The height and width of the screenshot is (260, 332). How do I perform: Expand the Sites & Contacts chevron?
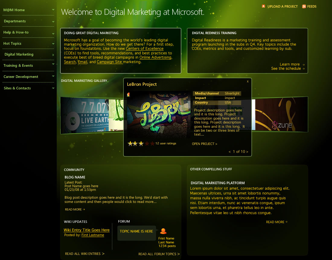click(x=53, y=88)
